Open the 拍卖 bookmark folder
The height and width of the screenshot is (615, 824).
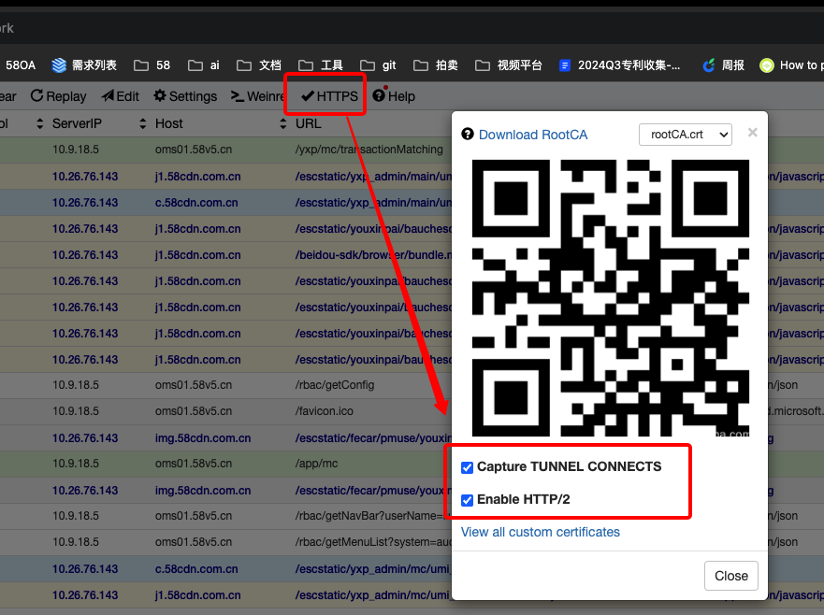[436, 65]
